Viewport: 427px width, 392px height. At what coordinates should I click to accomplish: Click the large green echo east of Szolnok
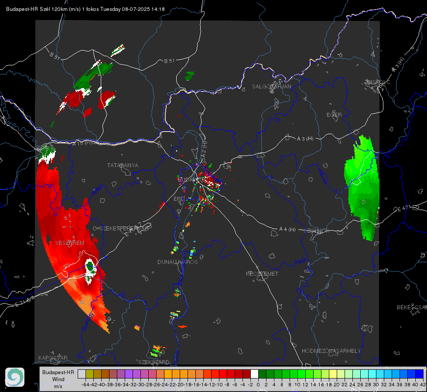tap(363, 188)
